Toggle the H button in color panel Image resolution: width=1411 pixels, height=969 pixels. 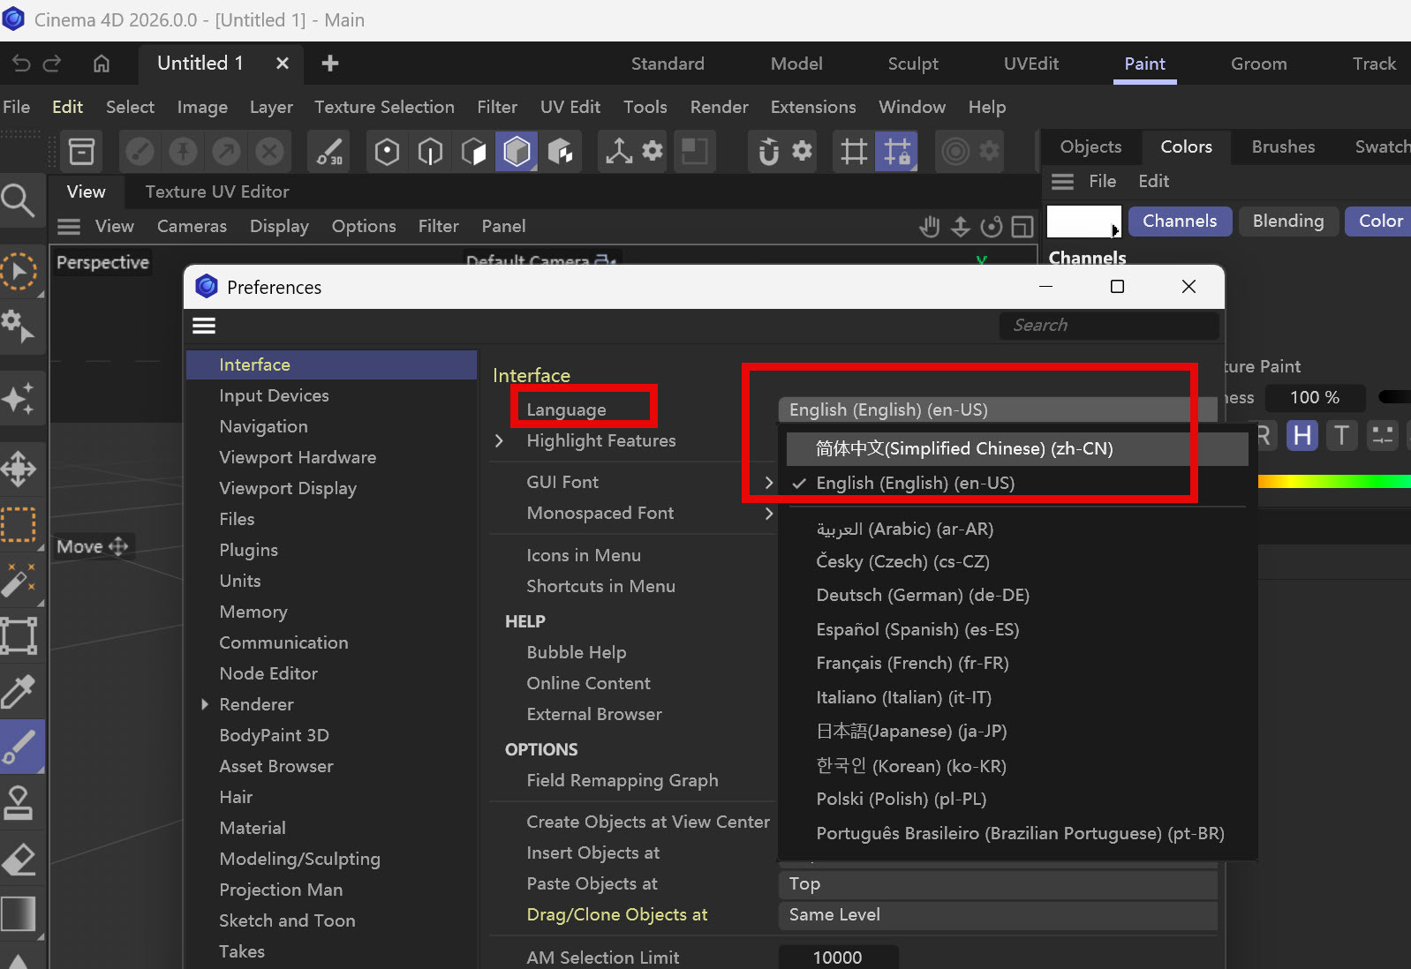(1302, 435)
